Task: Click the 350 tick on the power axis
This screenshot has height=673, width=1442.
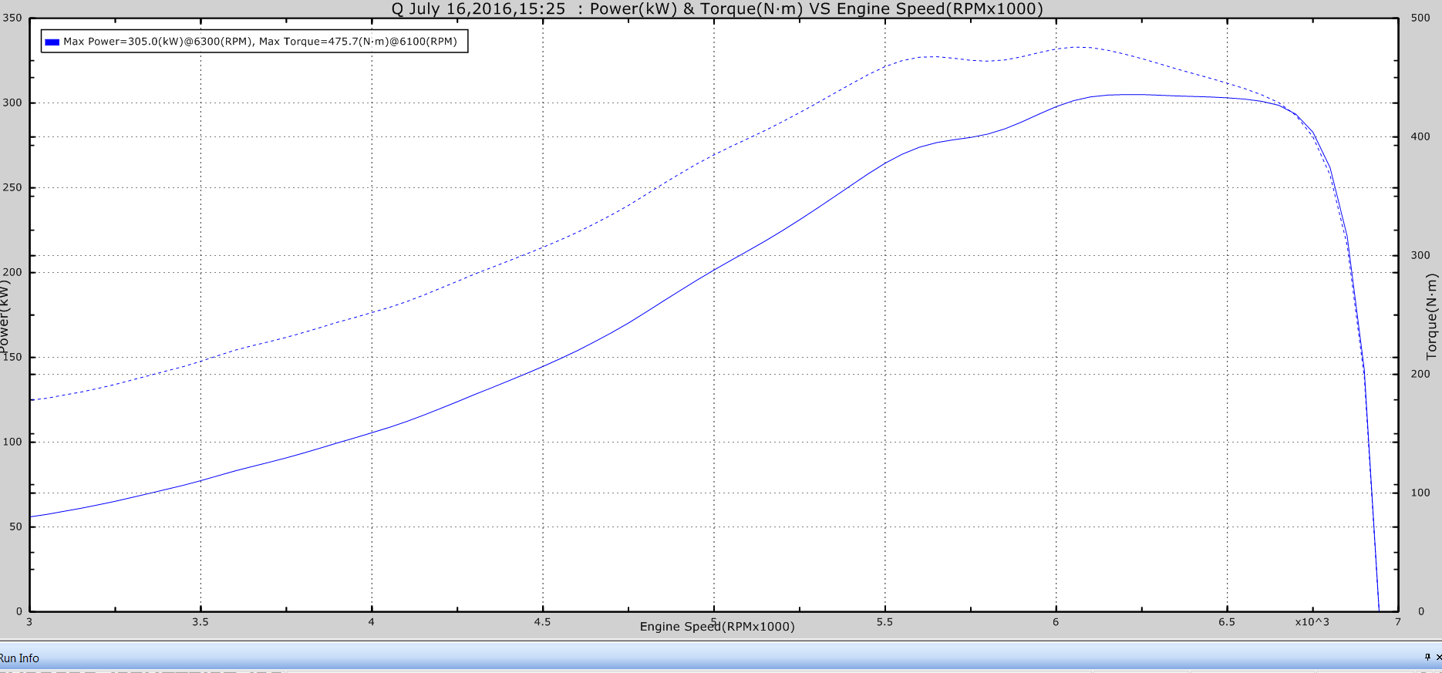Action: coord(13,18)
